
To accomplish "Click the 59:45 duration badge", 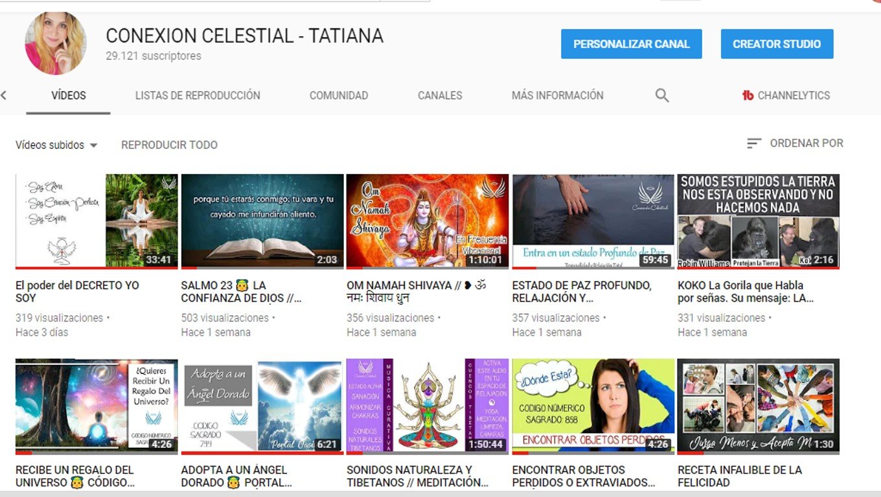I will (x=655, y=260).
